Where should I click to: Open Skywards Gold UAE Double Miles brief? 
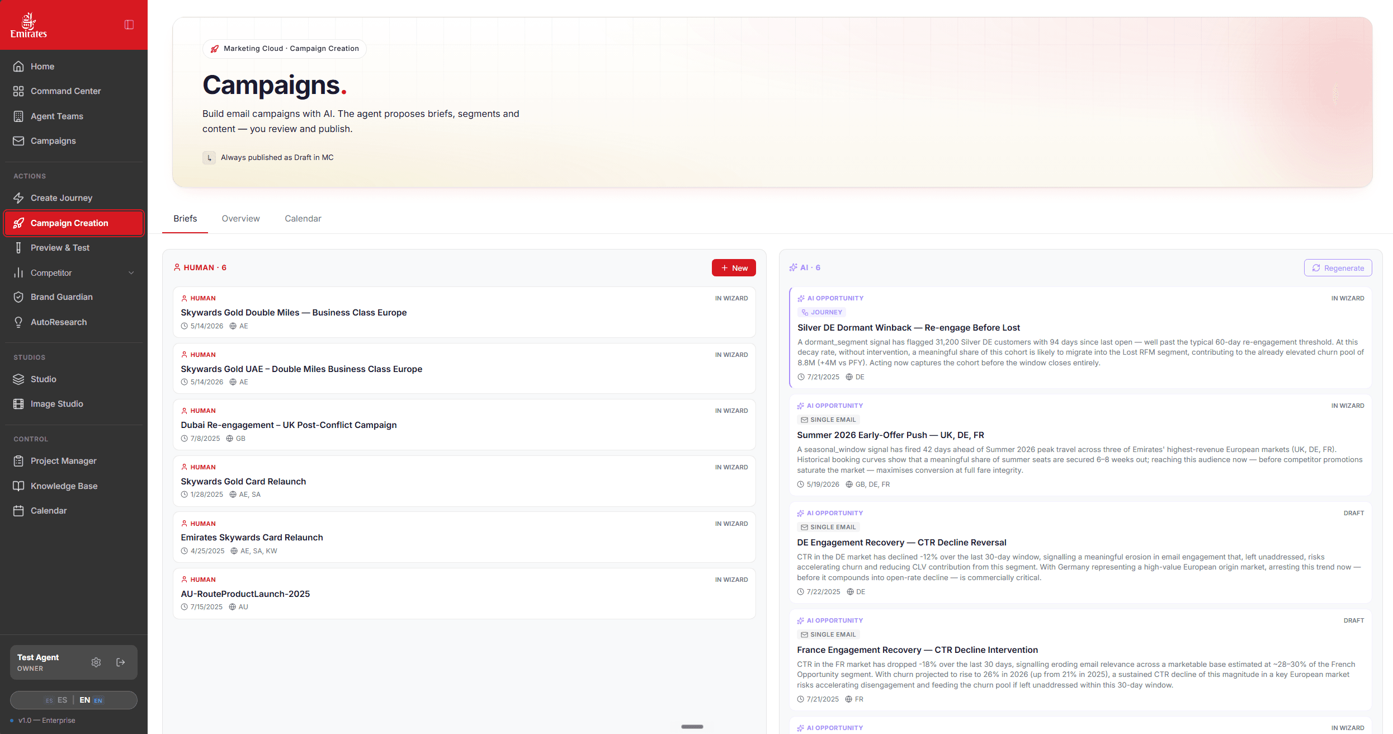(464, 368)
